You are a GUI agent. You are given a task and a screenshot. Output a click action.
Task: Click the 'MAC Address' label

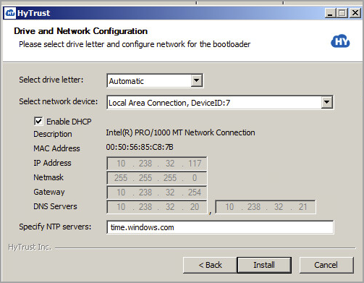coord(56,148)
